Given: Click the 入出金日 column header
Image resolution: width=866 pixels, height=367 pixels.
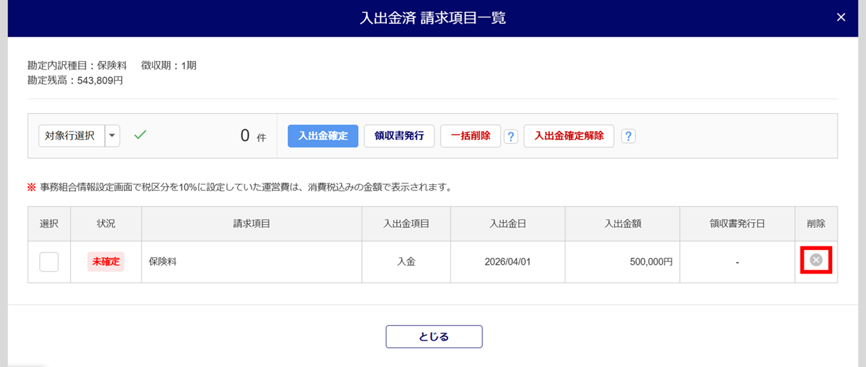Looking at the screenshot, I should click(507, 223).
